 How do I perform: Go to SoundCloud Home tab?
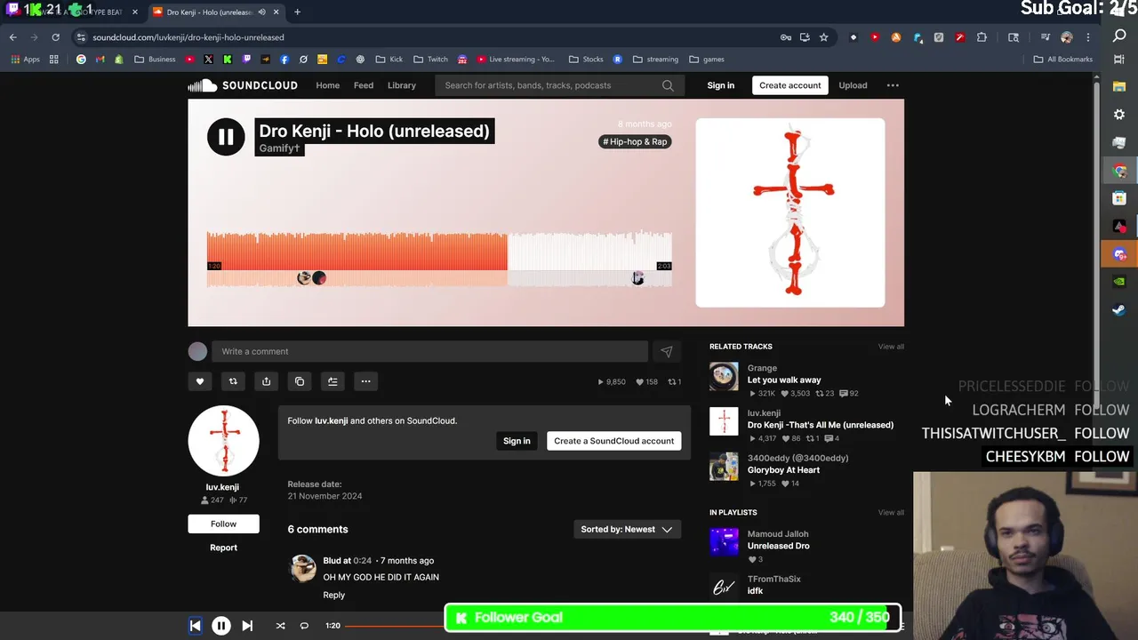click(327, 85)
